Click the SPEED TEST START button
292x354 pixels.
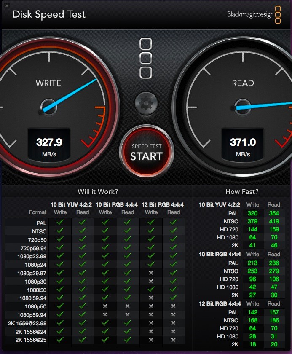click(147, 151)
